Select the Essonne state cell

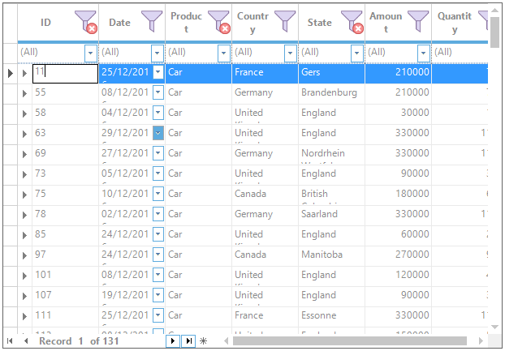click(x=332, y=316)
